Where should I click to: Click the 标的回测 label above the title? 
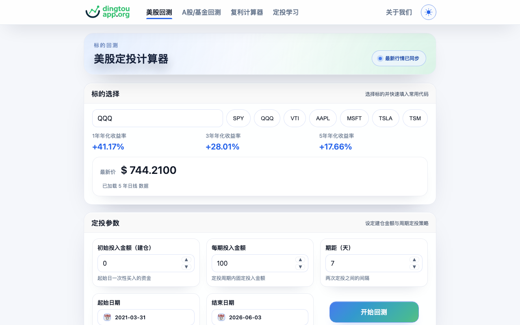click(x=106, y=45)
